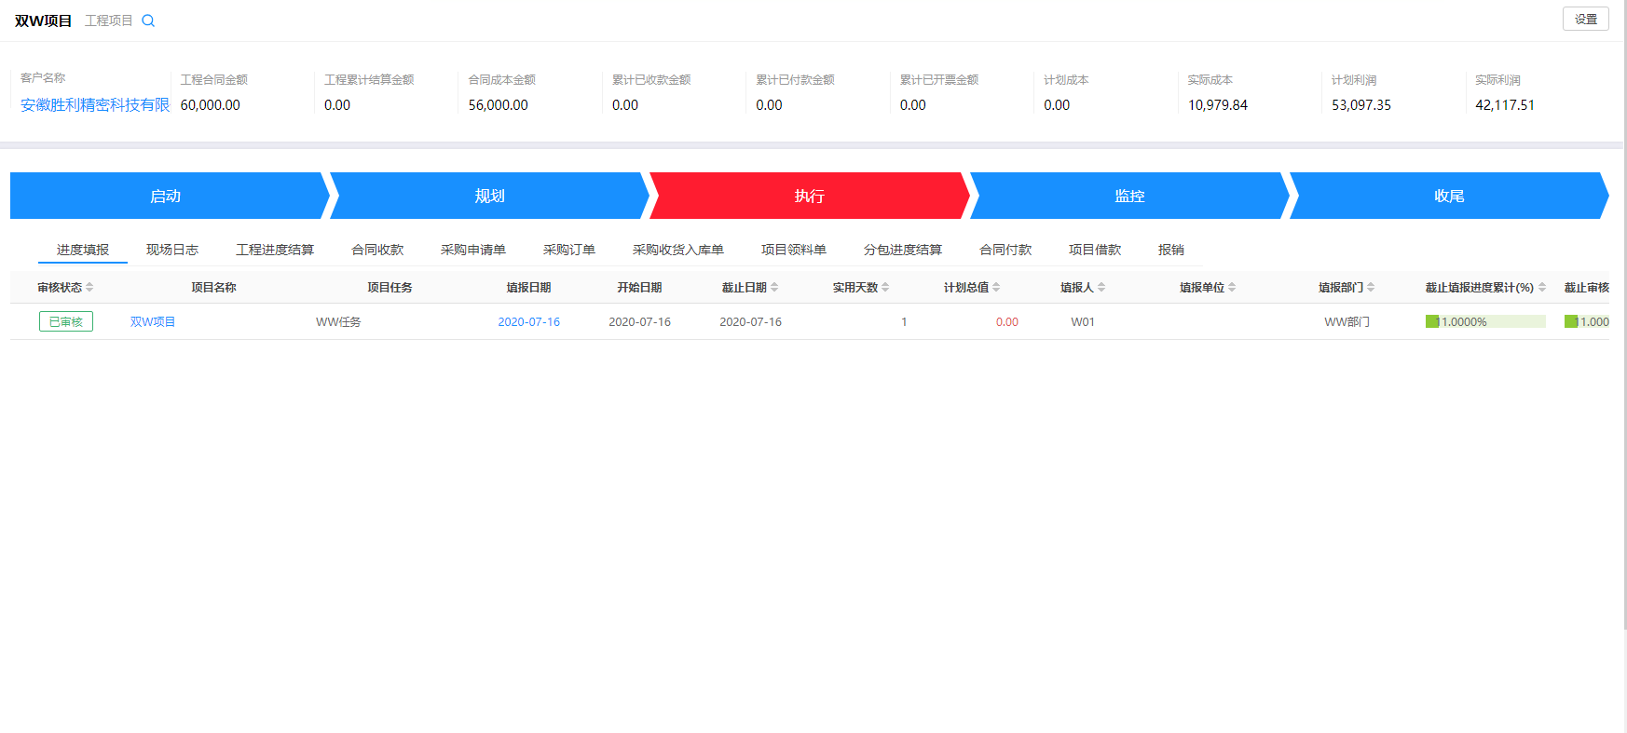The image size is (1627, 733).
Task: Click the WW任务 cell
Action: tap(338, 321)
